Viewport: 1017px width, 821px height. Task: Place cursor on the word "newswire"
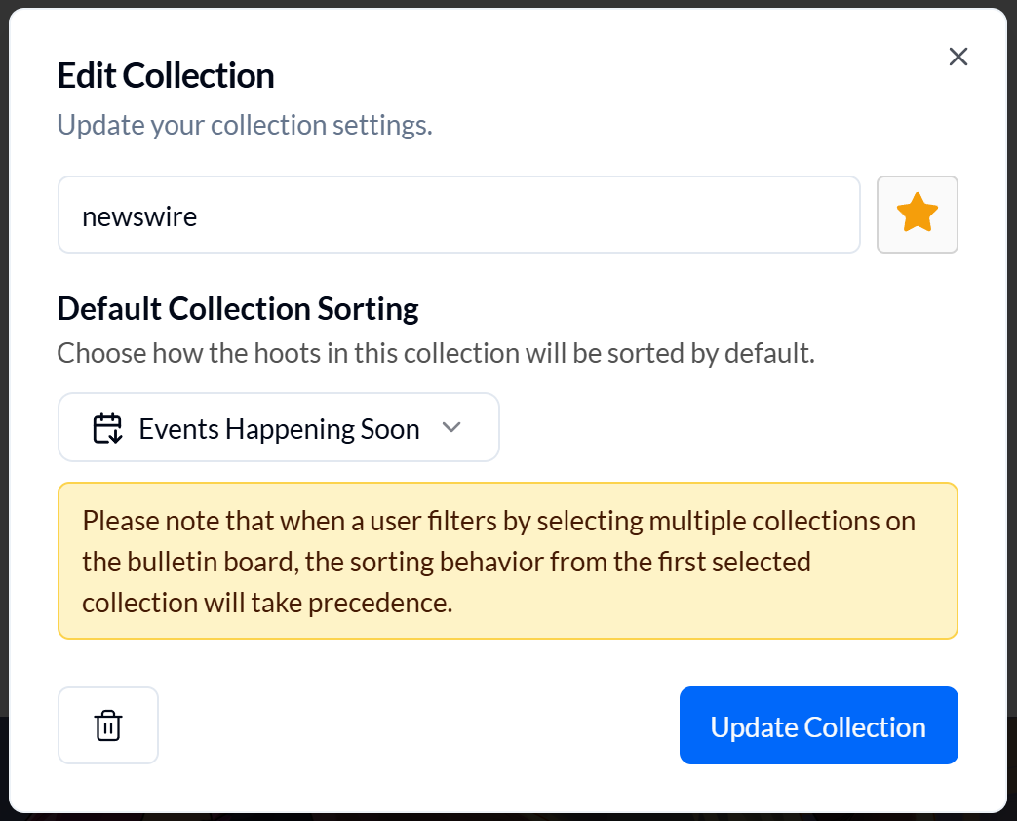[x=139, y=215]
